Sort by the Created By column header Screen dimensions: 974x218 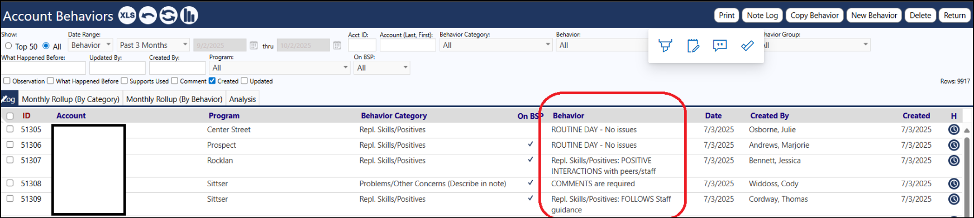pos(770,116)
